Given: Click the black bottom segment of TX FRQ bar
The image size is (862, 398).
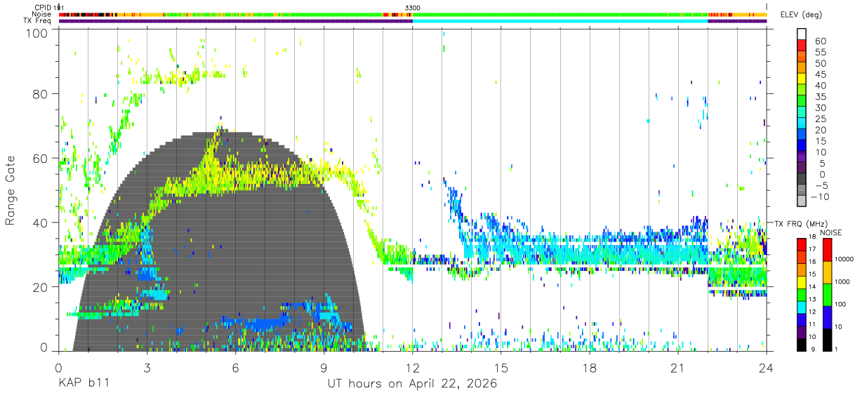Looking at the screenshot, I should (x=802, y=344).
